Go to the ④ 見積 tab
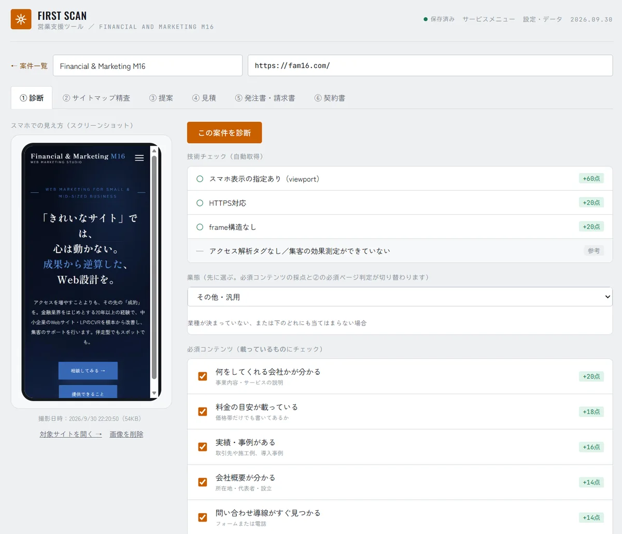Image resolution: width=622 pixels, height=534 pixels. (204, 98)
